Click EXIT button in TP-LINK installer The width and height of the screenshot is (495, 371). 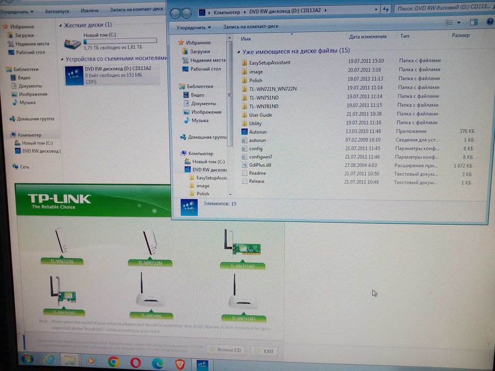tap(264, 351)
